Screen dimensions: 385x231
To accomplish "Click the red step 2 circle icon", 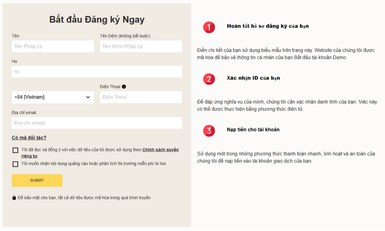I will tap(209, 79).
